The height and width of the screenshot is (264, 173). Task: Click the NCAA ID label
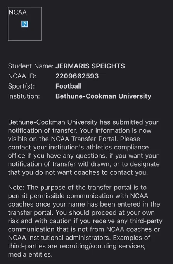click(22, 76)
